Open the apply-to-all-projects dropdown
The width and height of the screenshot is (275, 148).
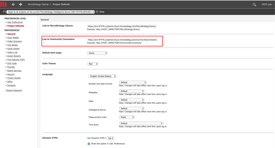(x=51, y=12)
